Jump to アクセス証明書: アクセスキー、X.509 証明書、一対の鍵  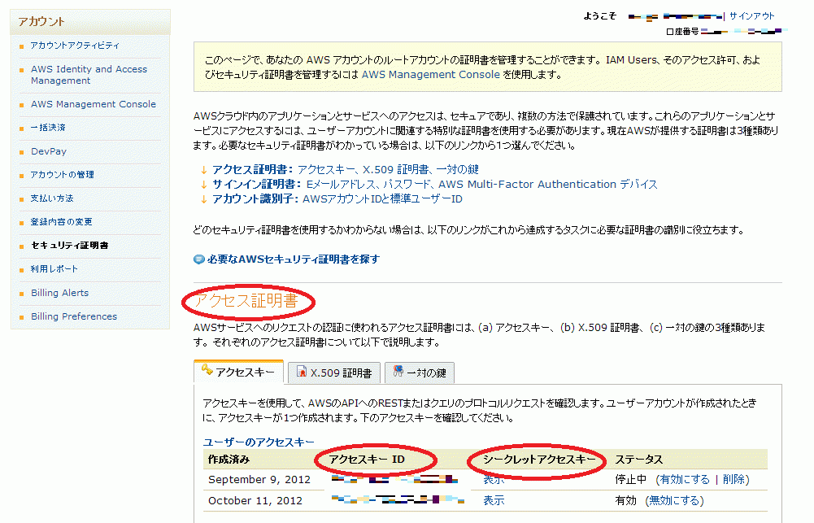pos(346,169)
